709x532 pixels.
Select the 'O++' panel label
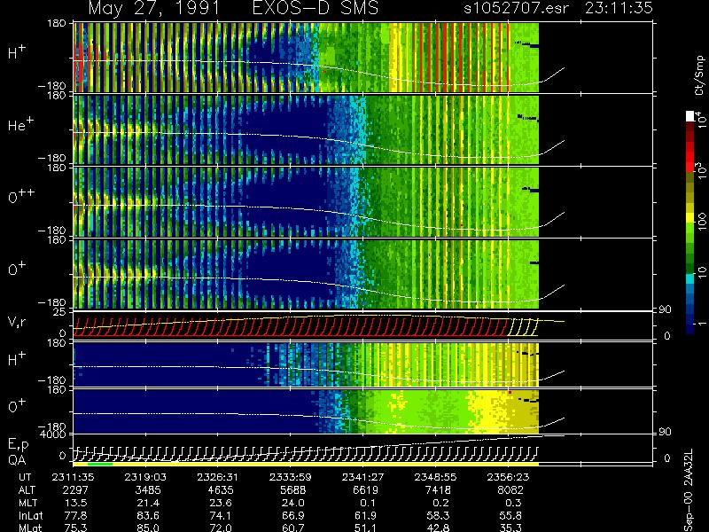click(x=21, y=196)
